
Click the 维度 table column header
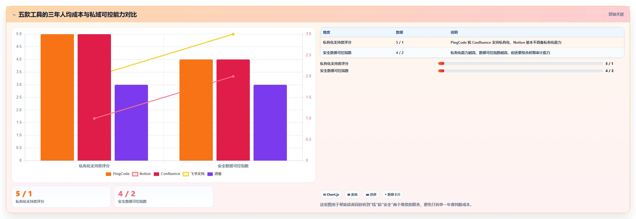pyautogui.click(x=327, y=32)
